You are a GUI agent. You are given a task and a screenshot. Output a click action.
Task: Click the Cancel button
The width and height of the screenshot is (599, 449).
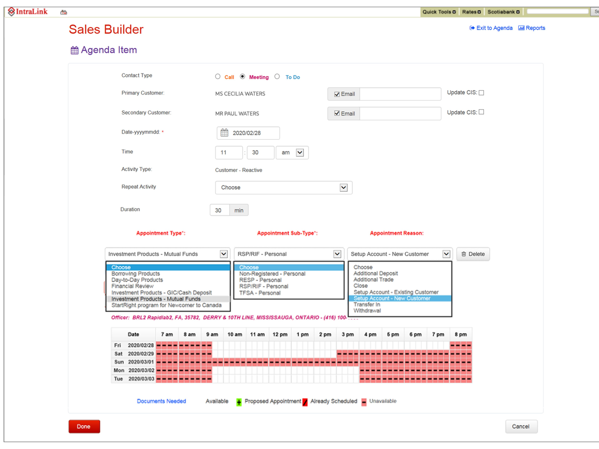[x=521, y=427]
